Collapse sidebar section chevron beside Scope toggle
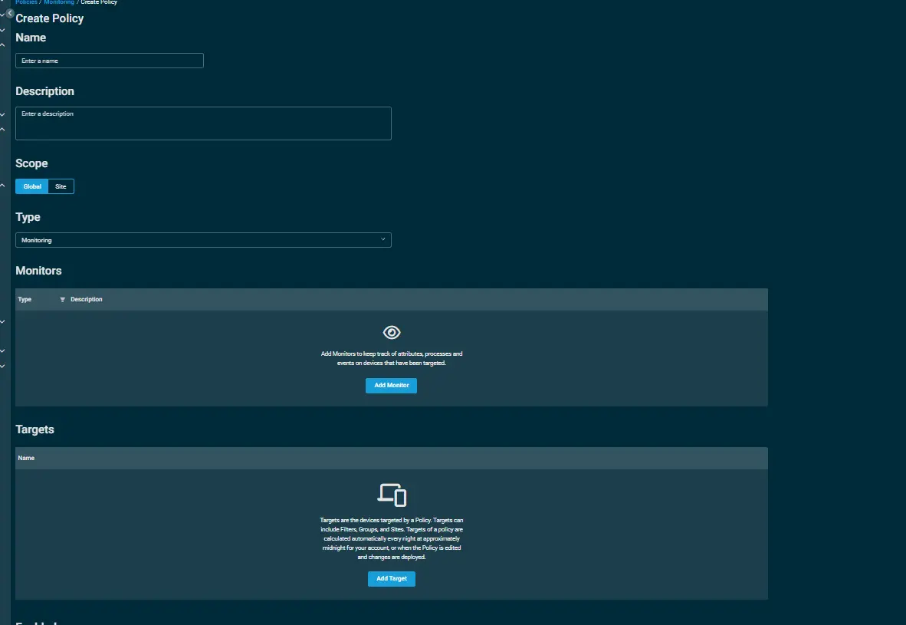This screenshot has width=906, height=625. 2,186
